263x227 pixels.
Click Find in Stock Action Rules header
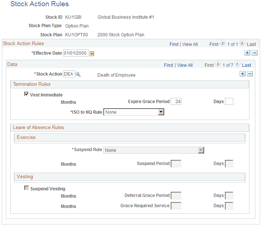click(x=174, y=44)
